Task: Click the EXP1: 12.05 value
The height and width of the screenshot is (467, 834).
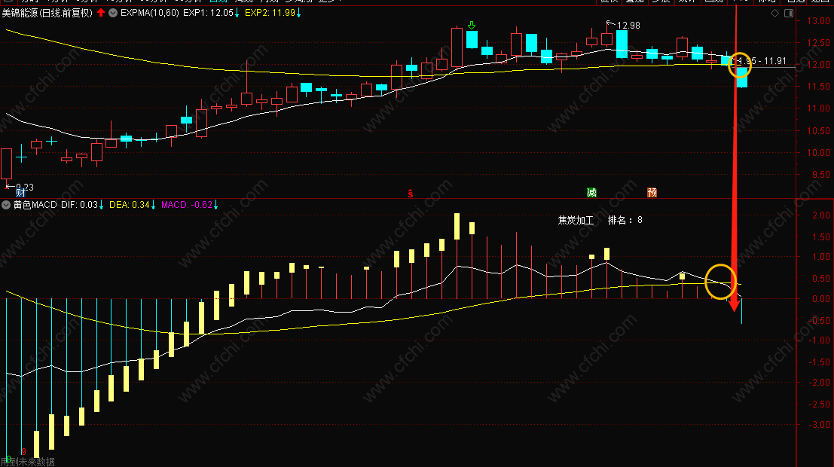Action: [208, 13]
